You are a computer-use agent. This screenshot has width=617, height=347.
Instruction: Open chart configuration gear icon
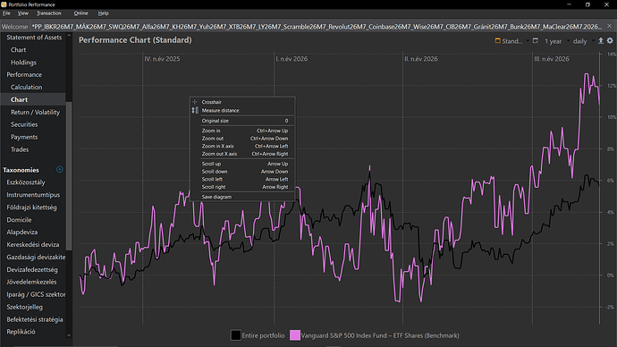(610, 41)
